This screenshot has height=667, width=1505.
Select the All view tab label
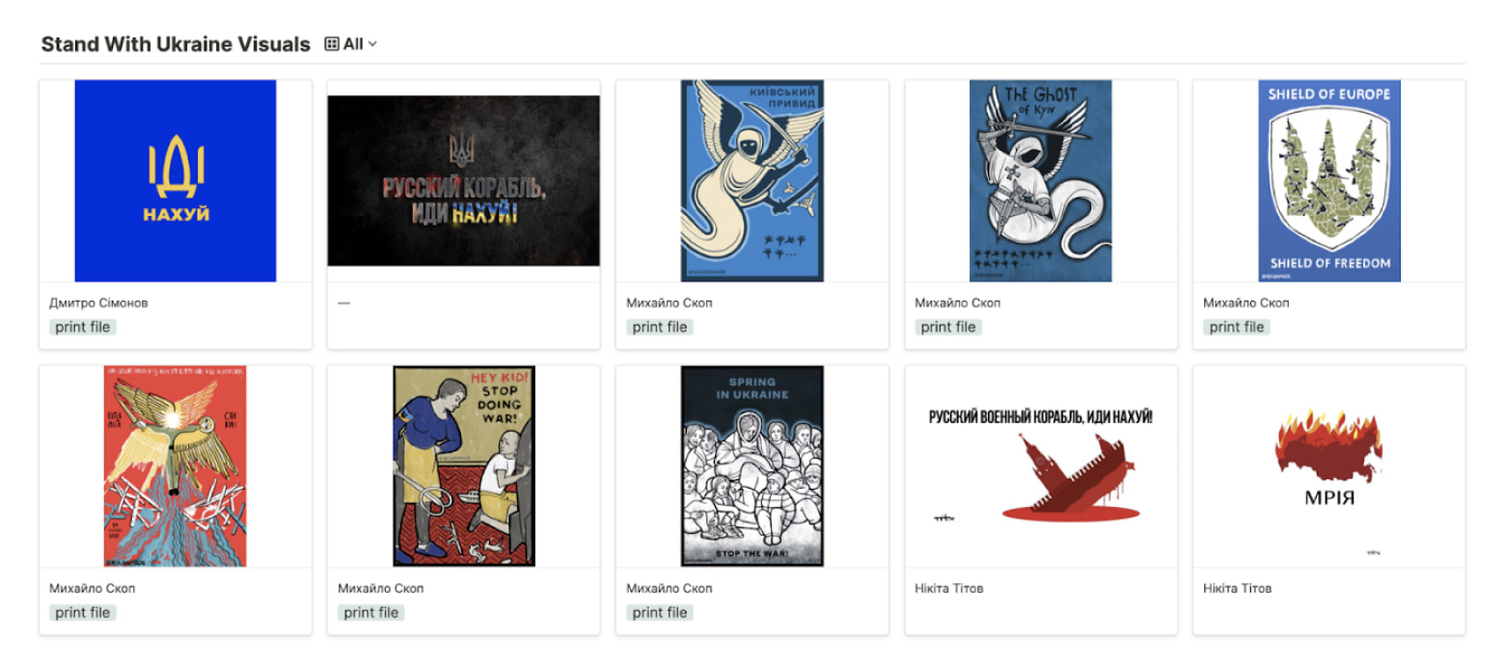coord(353,44)
